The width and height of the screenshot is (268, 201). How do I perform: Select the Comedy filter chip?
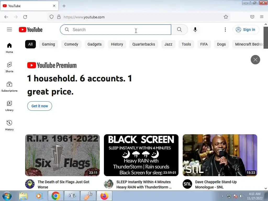coord(71,44)
